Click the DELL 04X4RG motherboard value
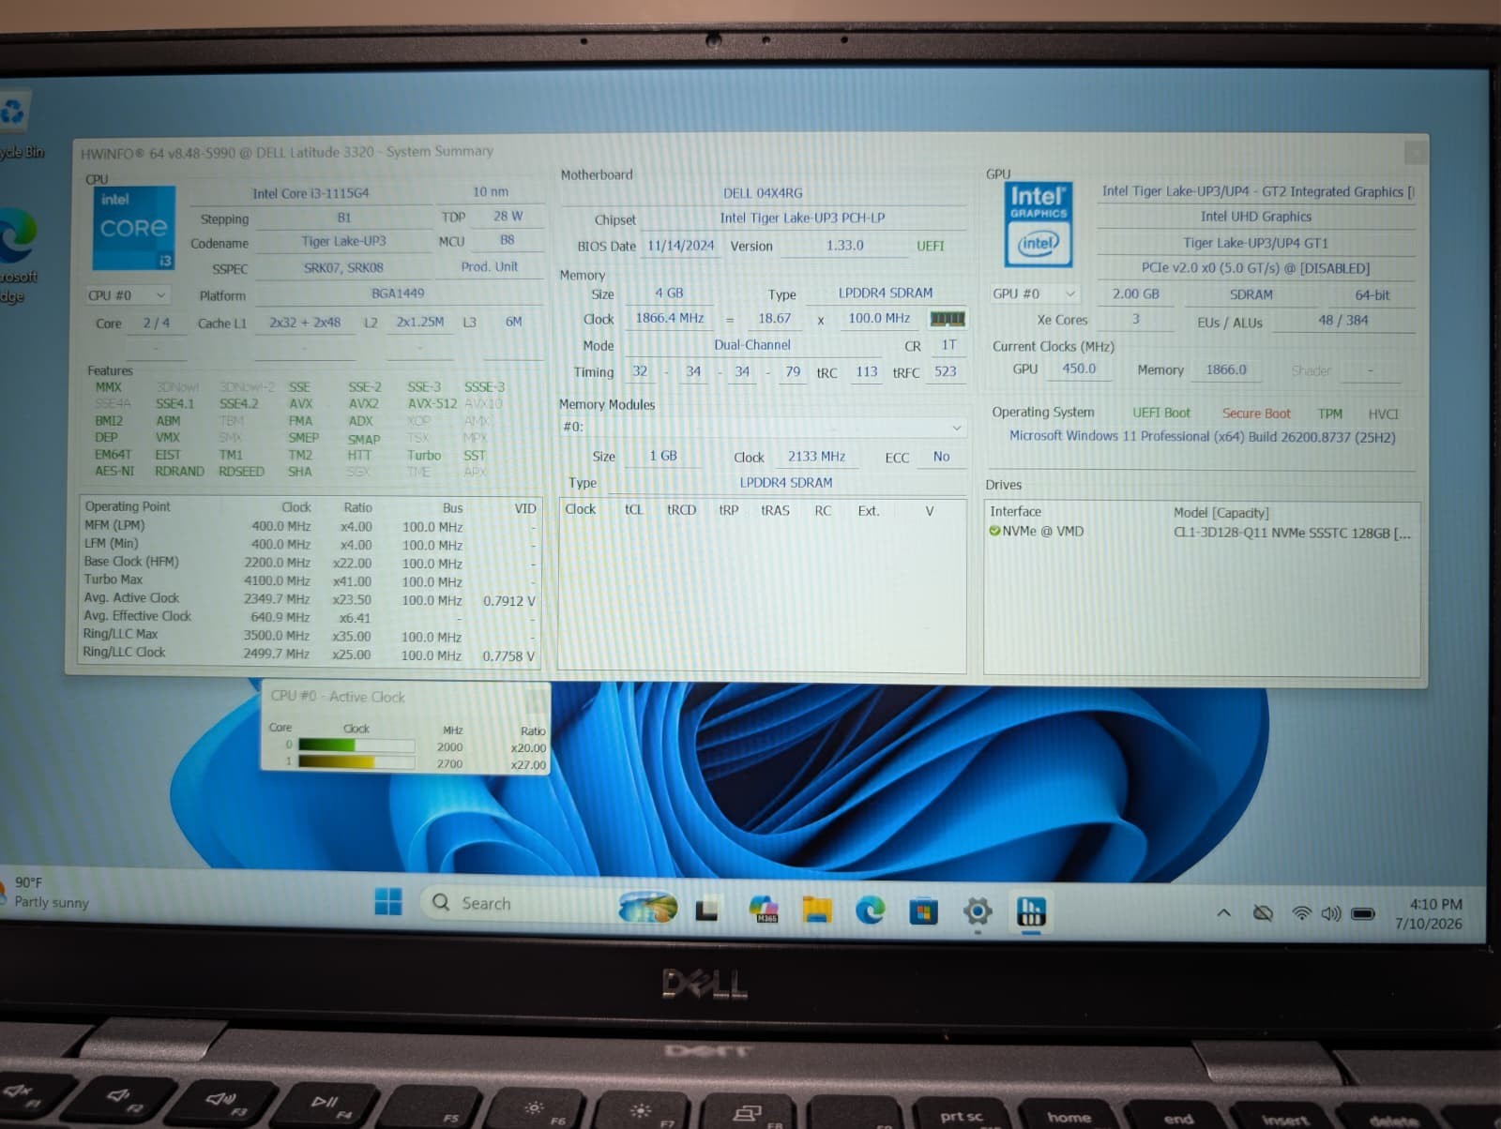Viewport: 1501px width, 1129px height. 763,193
